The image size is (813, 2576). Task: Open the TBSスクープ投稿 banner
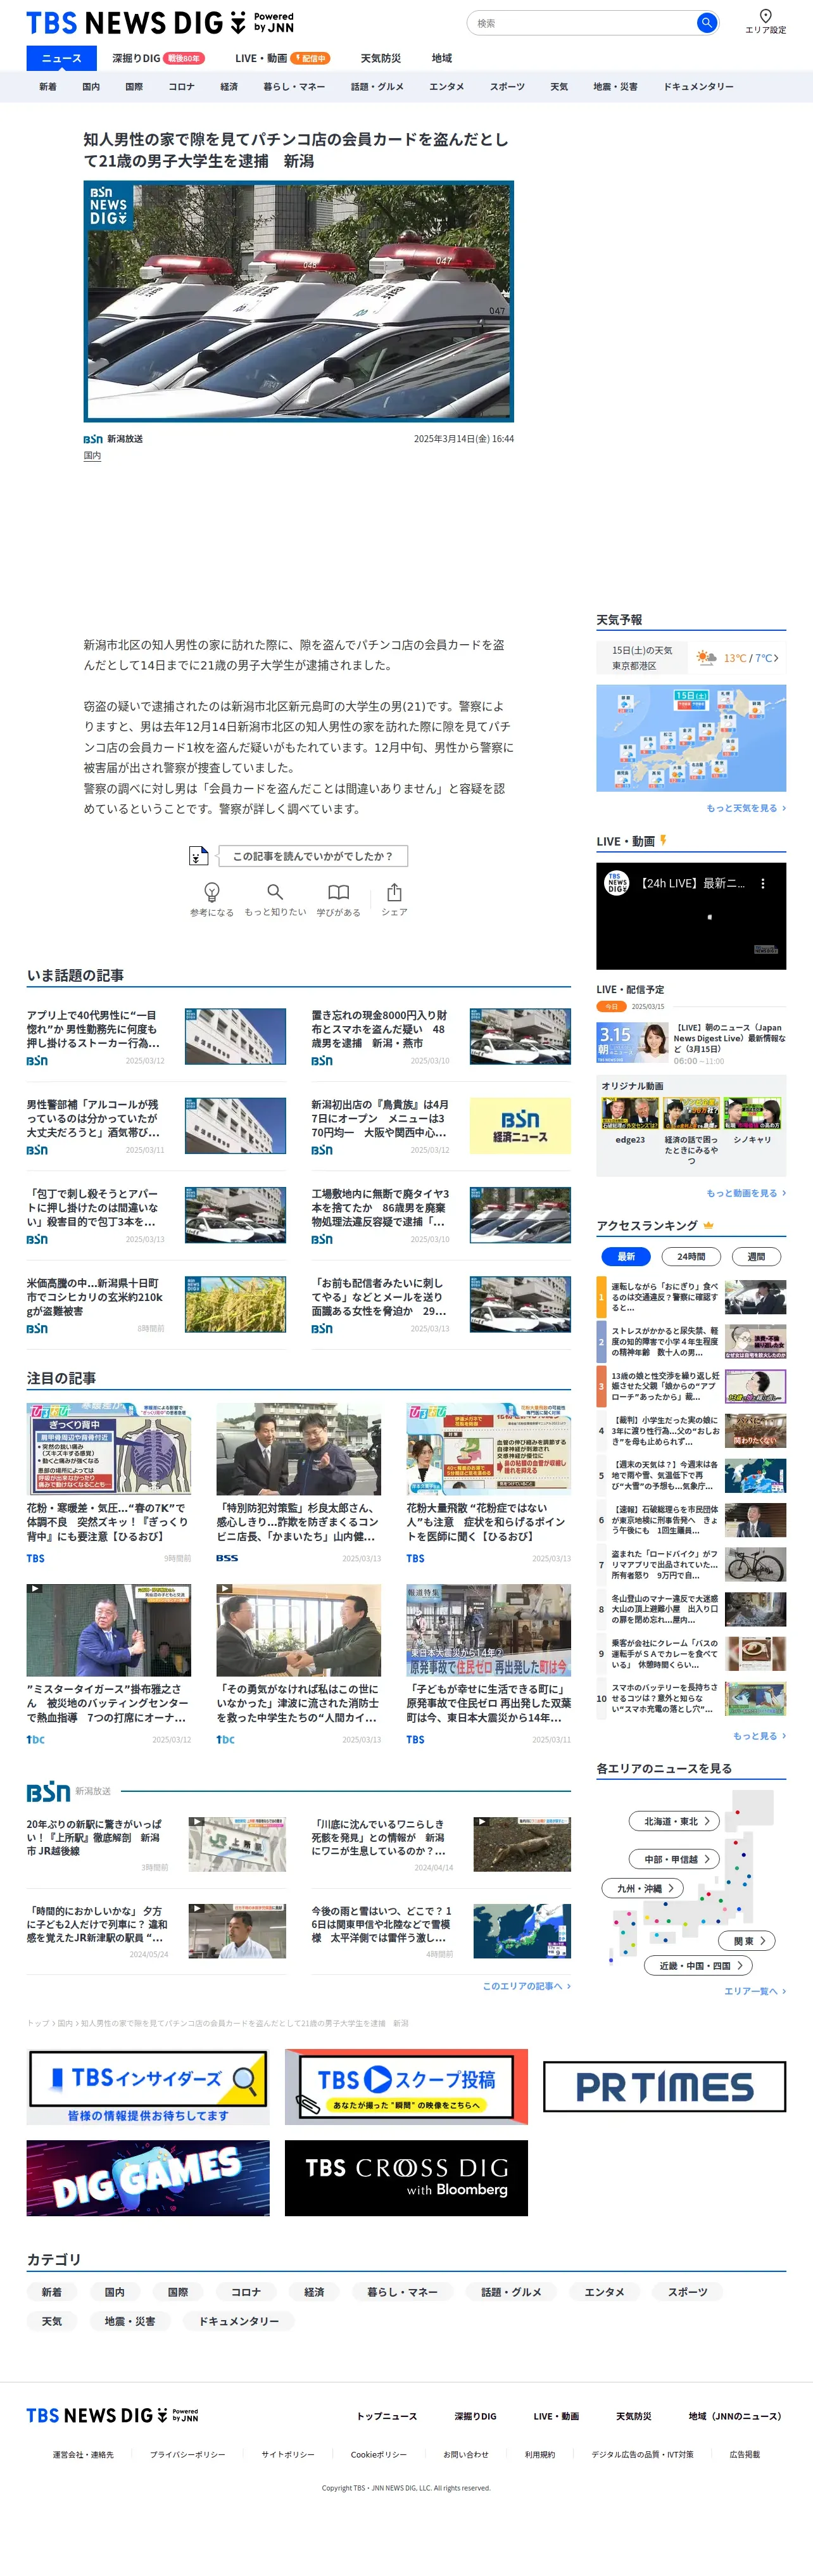click(x=406, y=2086)
